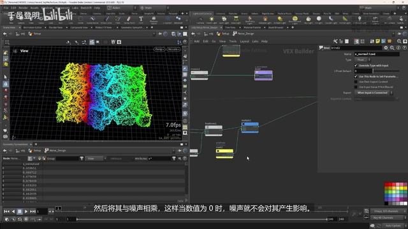Select the Spot Light shelf tool
The width and height of the screenshot is (408, 229).
point(224,20)
